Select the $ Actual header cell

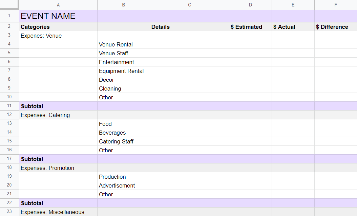(293, 27)
